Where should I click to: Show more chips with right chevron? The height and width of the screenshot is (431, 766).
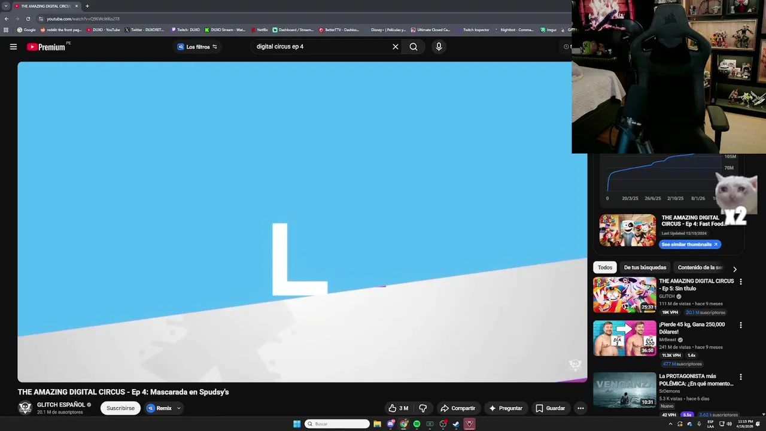point(735,269)
